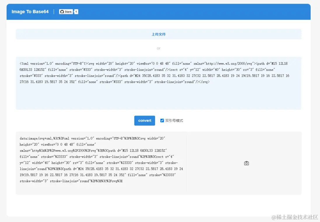
Task: Open the 上传文件 upload area
Action: point(159,34)
